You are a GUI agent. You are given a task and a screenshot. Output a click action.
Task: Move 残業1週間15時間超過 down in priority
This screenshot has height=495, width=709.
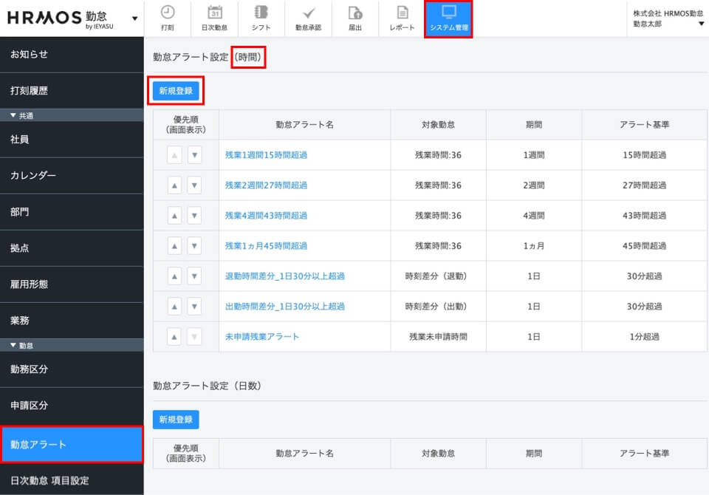(x=194, y=154)
